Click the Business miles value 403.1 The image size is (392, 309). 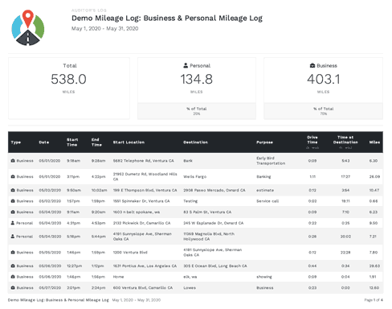click(324, 79)
